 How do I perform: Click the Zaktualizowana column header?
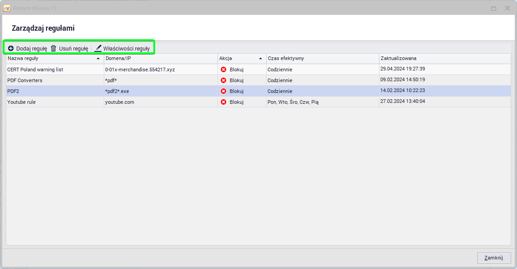(x=398, y=59)
